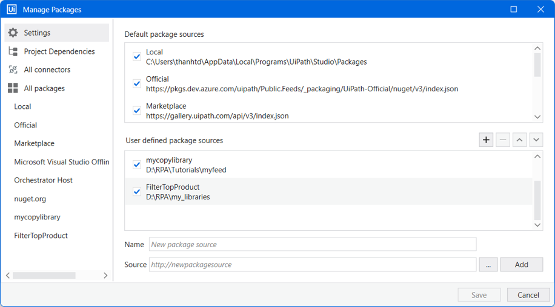This screenshot has height=307, width=555.
Task: Click the Settings gear icon
Action: tap(13, 33)
